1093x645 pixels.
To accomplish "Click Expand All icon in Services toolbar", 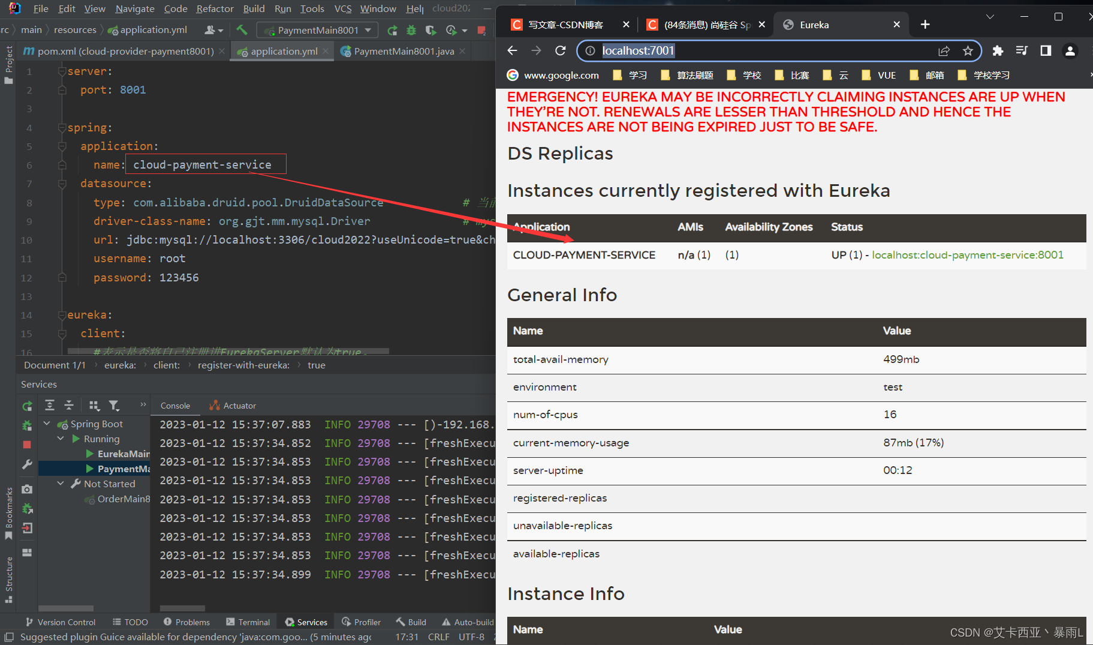I will point(50,405).
